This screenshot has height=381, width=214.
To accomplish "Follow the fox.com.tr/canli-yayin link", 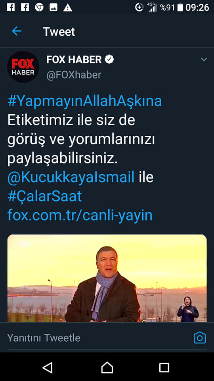I will coord(80,215).
